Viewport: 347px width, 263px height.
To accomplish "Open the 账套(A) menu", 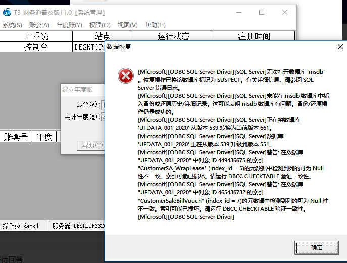I will click(x=39, y=25).
